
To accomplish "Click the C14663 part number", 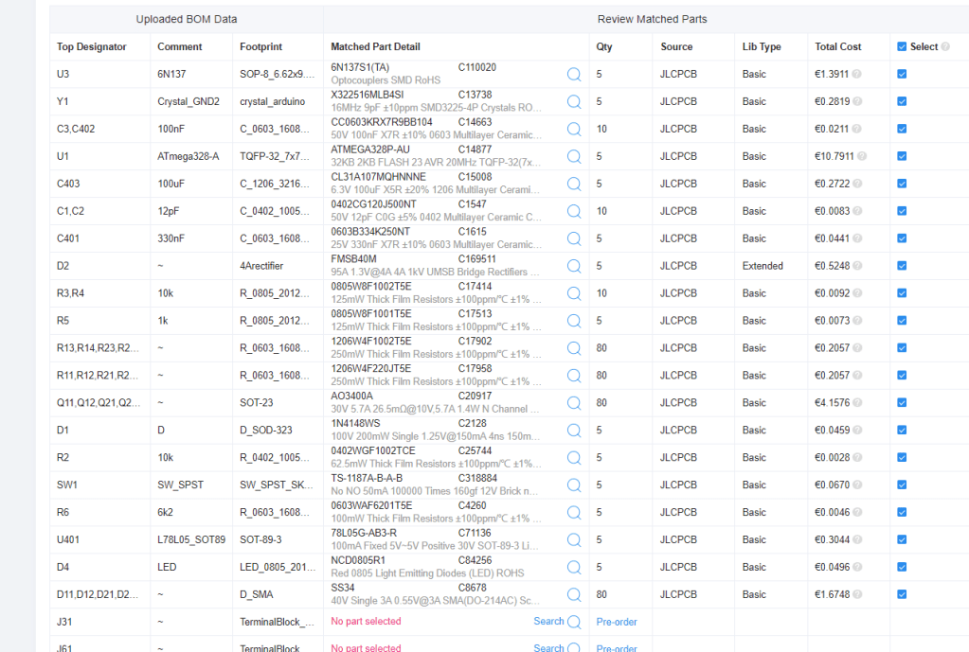I will pos(475,122).
